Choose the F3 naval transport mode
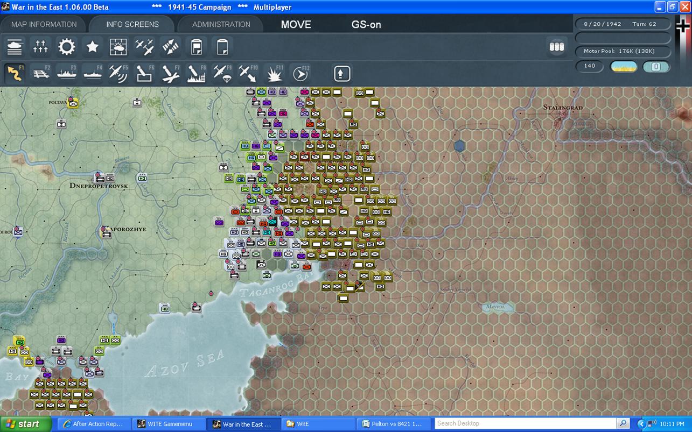 pyautogui.click(x=67, y=73)
